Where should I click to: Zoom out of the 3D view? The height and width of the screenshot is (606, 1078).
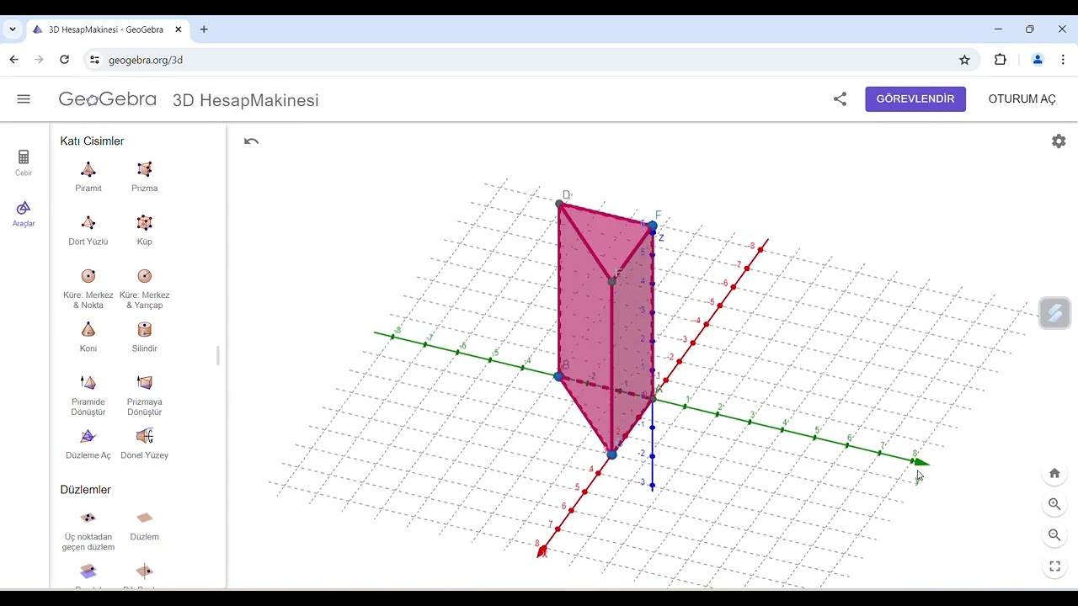pyautogui.click(x=1054, y=535)
